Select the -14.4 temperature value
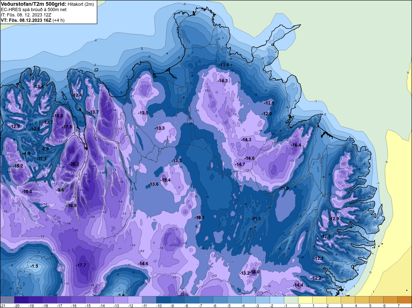 tap(298, 285)
